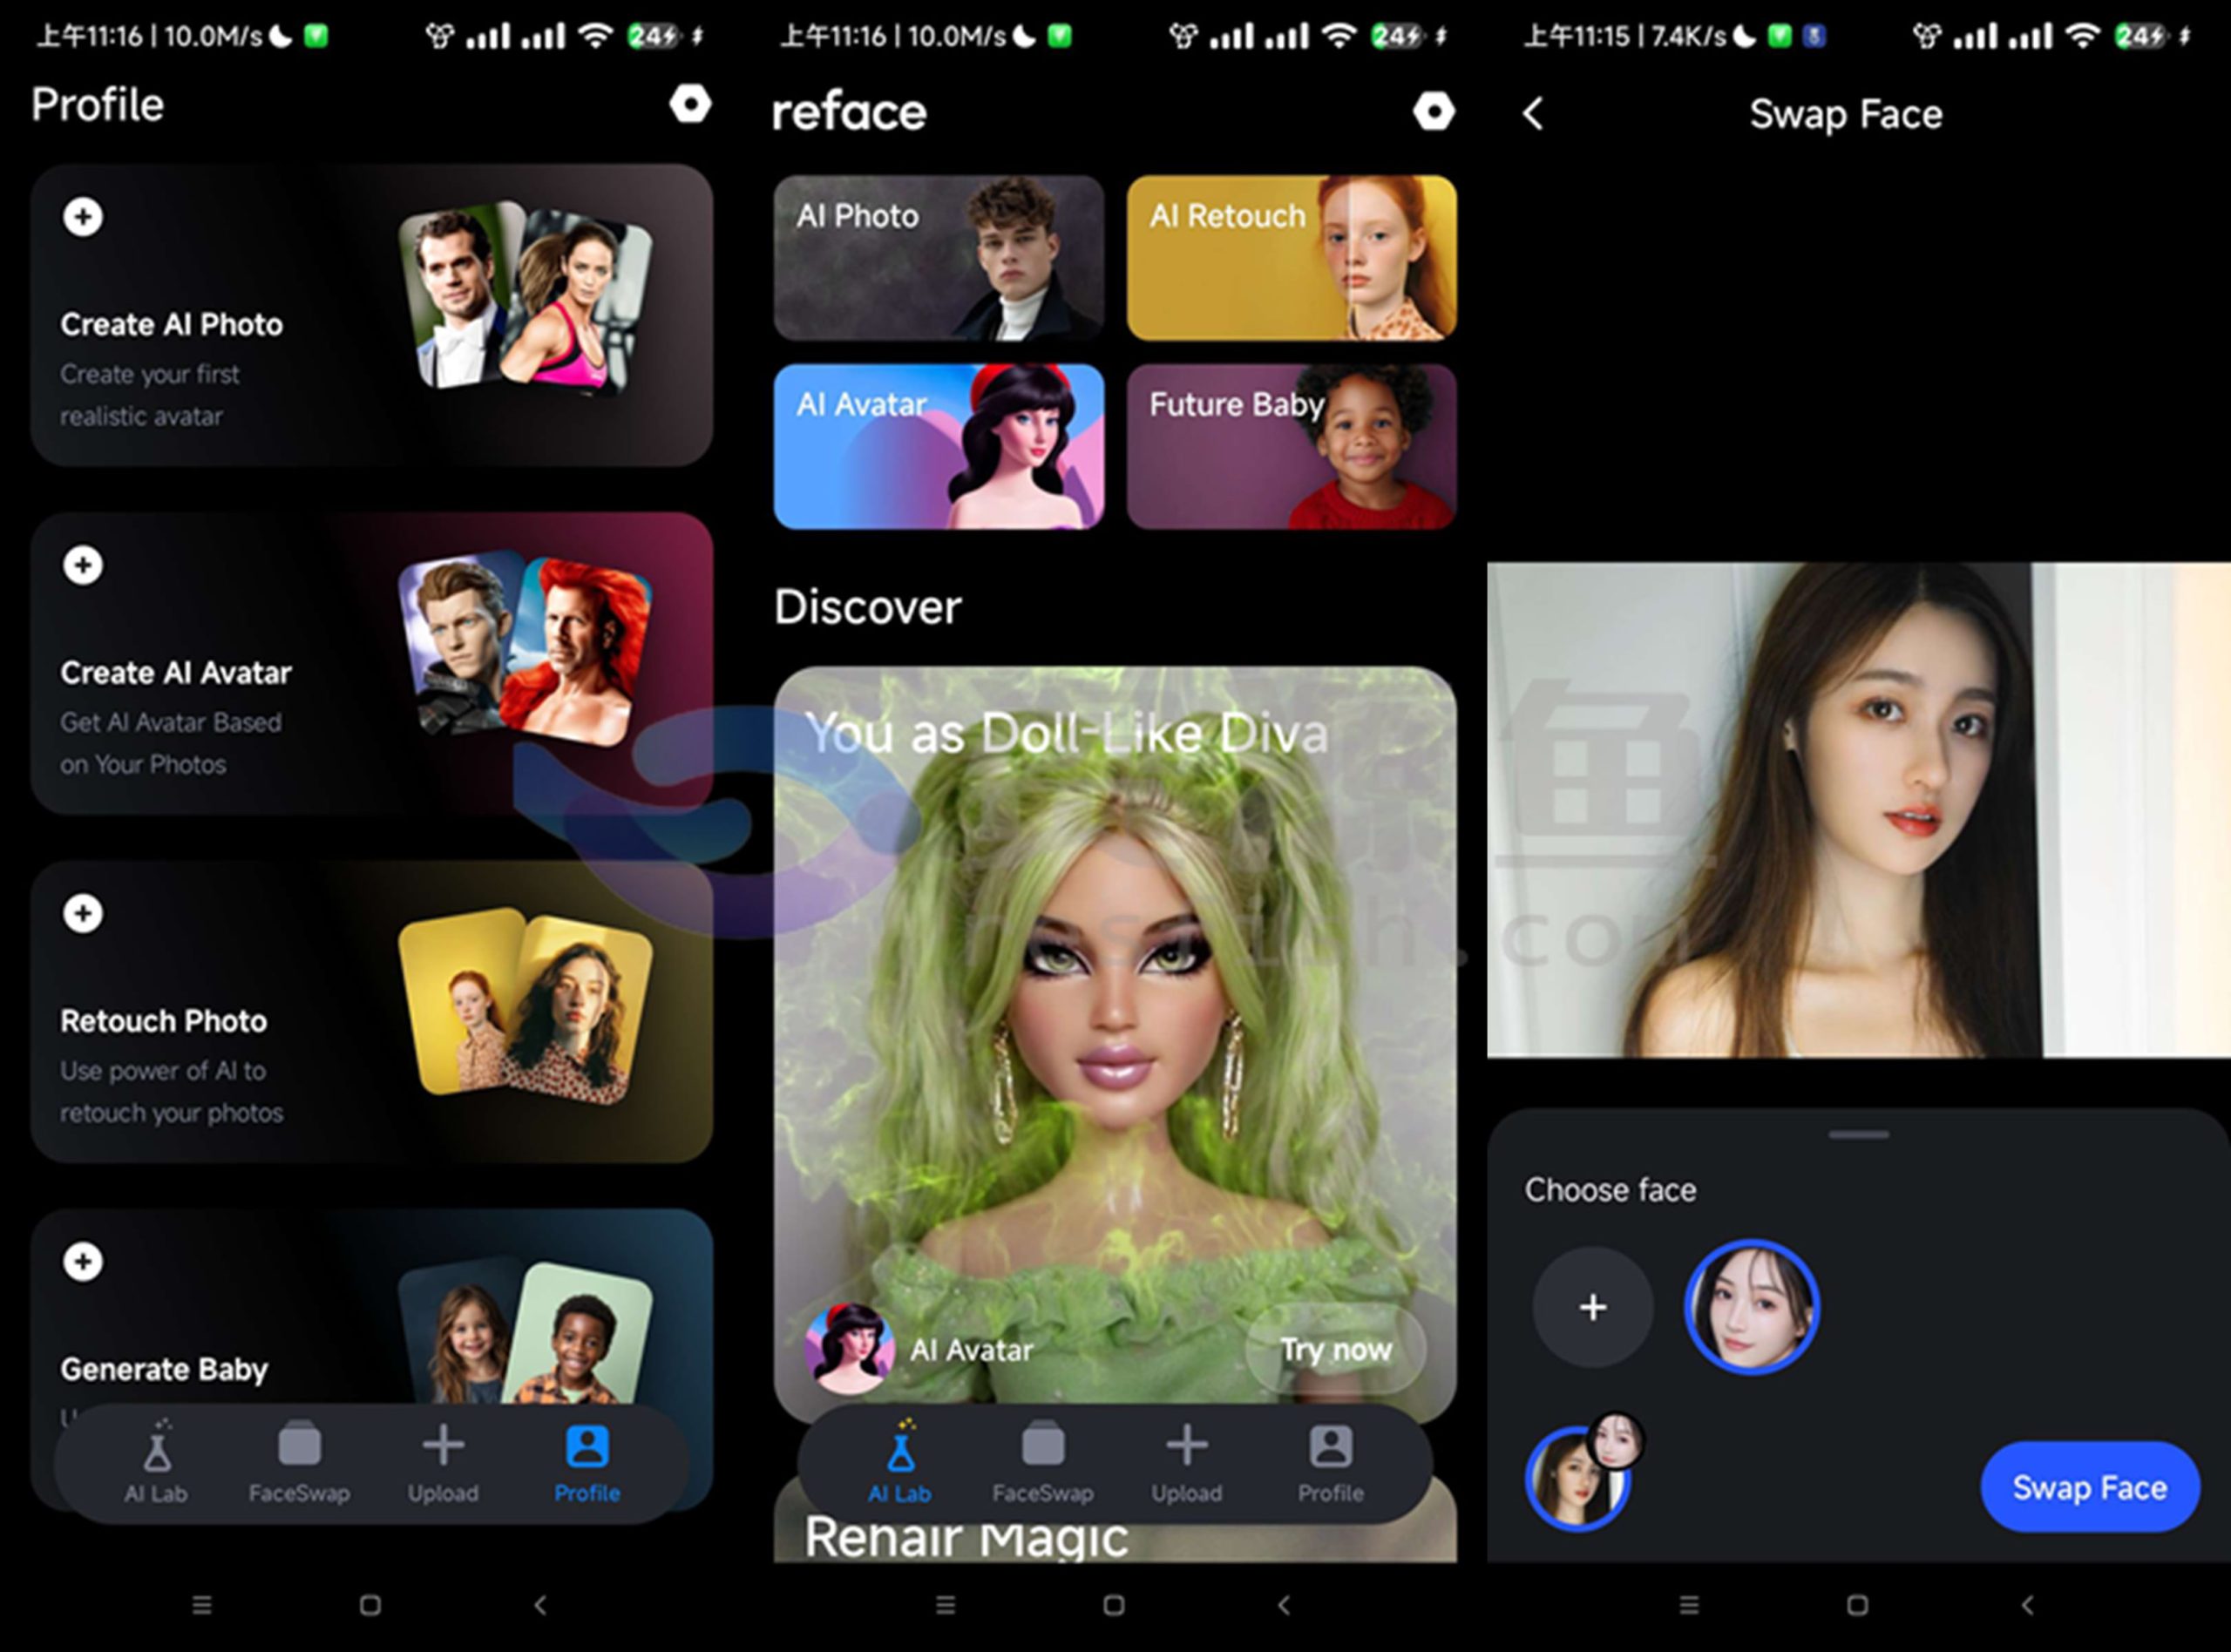The image size is (2231, 1652).
Task: Tap Android recents button under Profile screen
Action: [202, 1605]
